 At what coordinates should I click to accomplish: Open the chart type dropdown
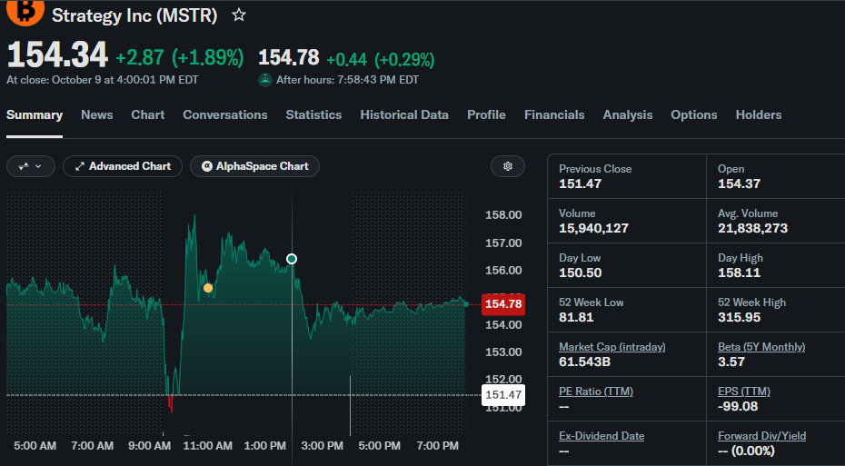click(x=31, y=166)
